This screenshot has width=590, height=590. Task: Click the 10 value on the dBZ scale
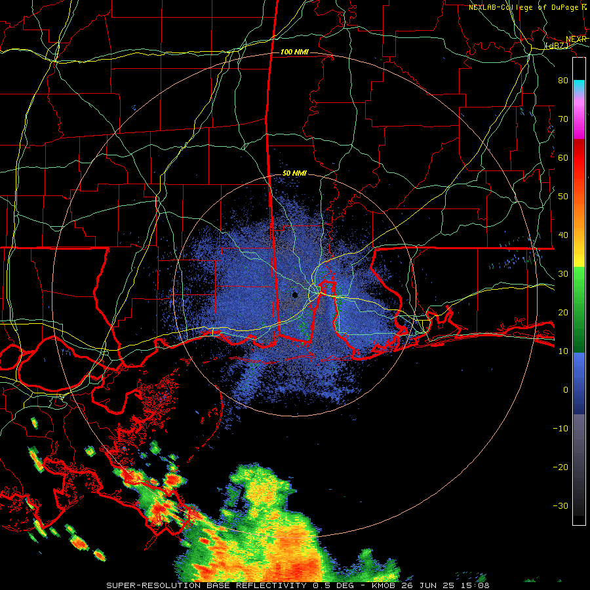[563, 351]
